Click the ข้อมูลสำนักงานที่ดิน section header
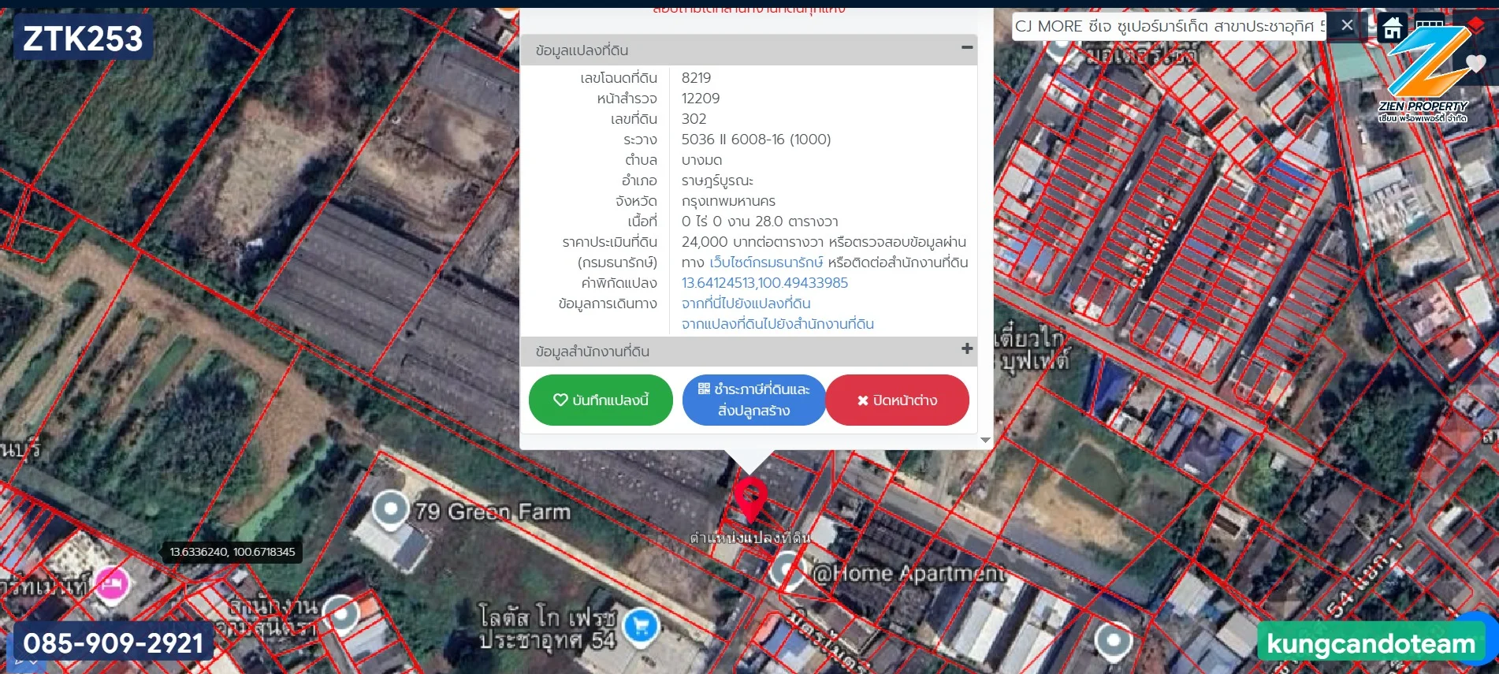The width and height of the screenshot is (1499, 674). (x=749, y=352)
